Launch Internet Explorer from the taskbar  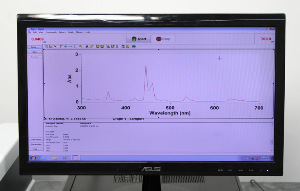[x=44, y=158]
